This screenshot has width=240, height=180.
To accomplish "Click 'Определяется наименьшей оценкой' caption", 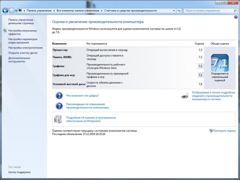I will click(220, 77).
